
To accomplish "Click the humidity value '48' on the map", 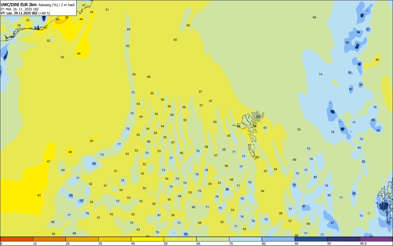I will pos(70,152).
